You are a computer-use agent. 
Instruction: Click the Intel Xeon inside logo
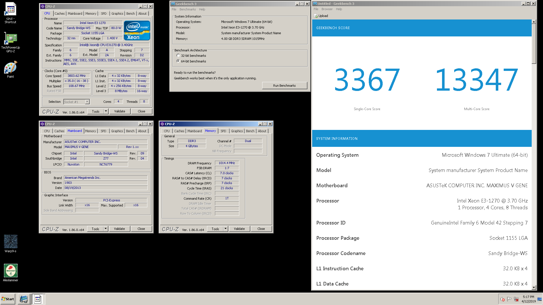(137, 31)
